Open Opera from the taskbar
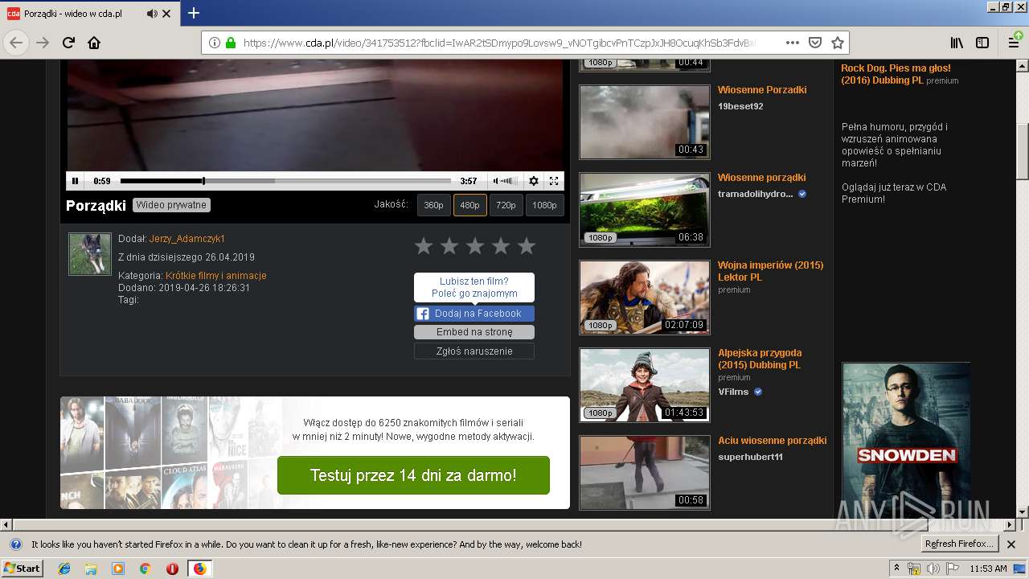Viewport: 1029px width, 579px height. (x=172, y=569)
